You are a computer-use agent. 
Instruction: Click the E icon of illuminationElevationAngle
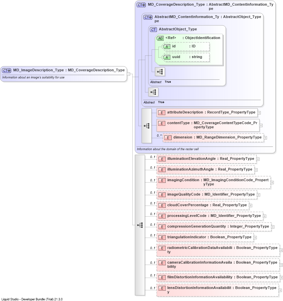(162, 159)
